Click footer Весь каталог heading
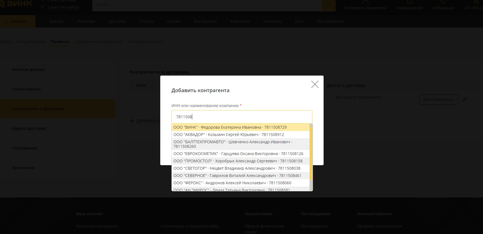 tap(90, 214)
